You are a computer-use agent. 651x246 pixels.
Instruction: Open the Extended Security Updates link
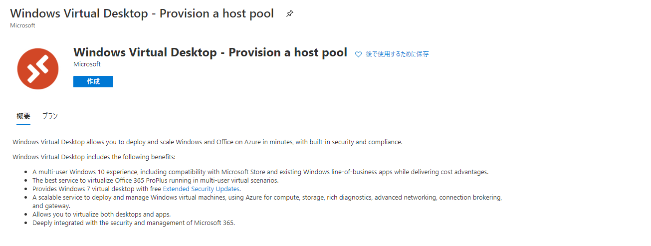(x=202, y=189)
